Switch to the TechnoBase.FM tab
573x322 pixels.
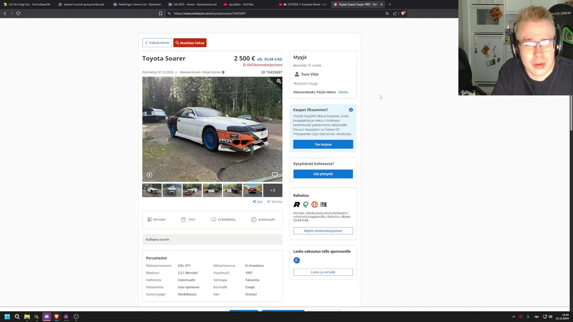click(27, 4)
